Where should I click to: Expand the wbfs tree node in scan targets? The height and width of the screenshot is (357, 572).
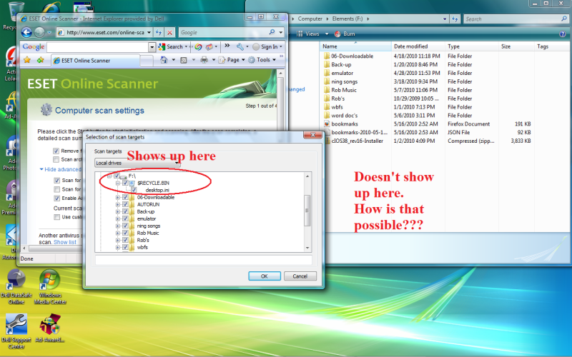[x=118, y=247]
